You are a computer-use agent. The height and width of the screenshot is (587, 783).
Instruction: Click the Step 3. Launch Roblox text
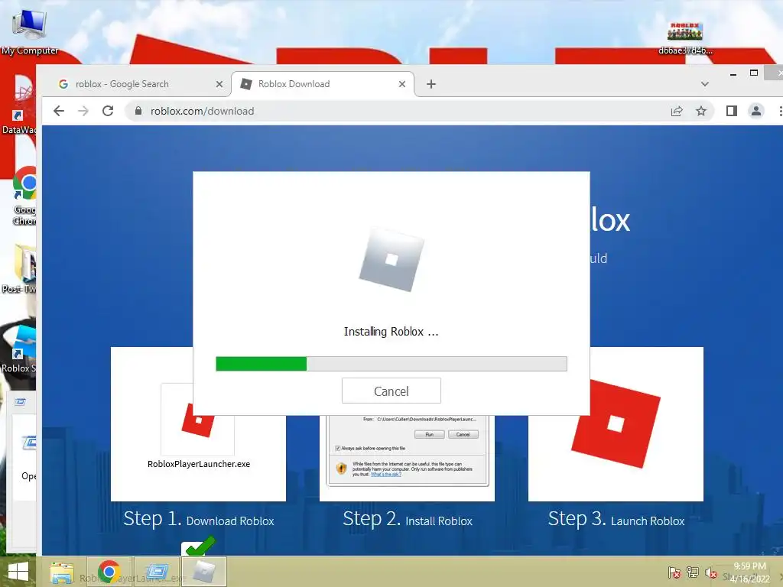click(616, 519)
